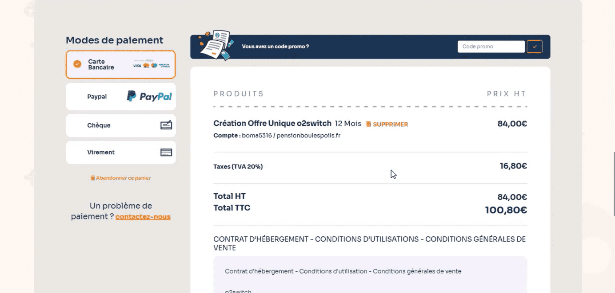Click the trash icon next to SUPPRIMER

point(368,124)
